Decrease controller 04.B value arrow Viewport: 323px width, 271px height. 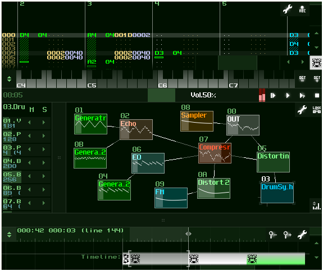point(29,162)
